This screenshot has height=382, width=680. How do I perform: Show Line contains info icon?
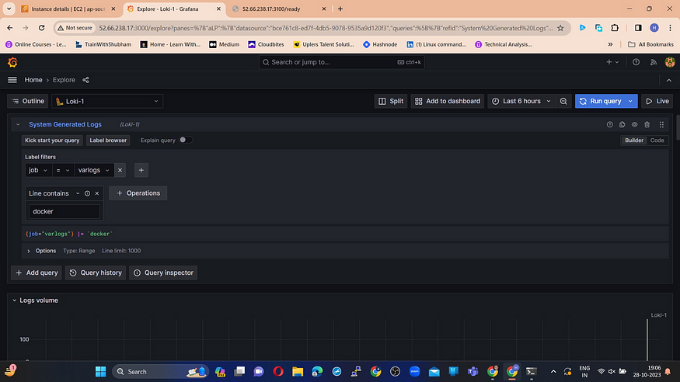coord(87,193)
